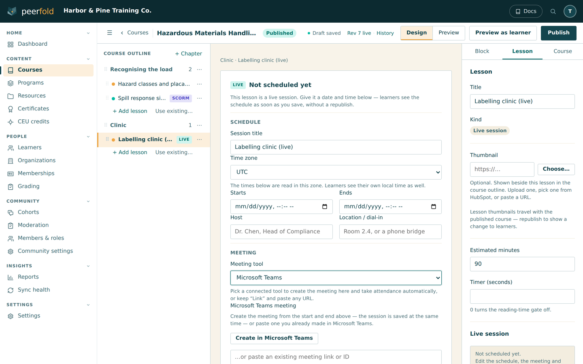The height and width of the screenshot is (364, 583).
Task: Add lesson under the Clinic chapter
Action: click(130, 152)
